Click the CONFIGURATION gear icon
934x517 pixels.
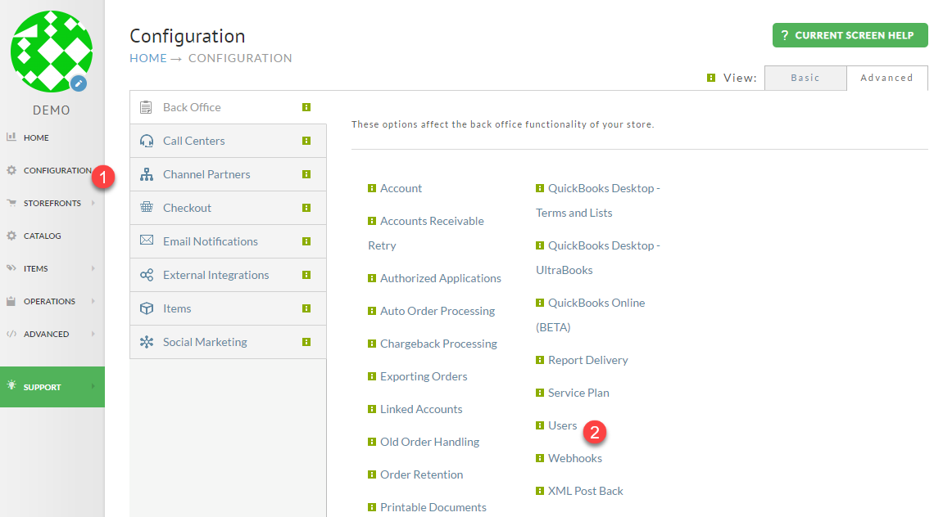point(11,170)
